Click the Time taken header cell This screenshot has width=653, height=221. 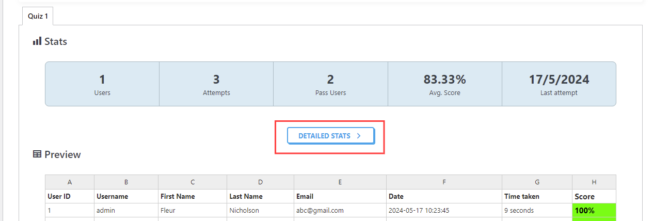[537, 197]
